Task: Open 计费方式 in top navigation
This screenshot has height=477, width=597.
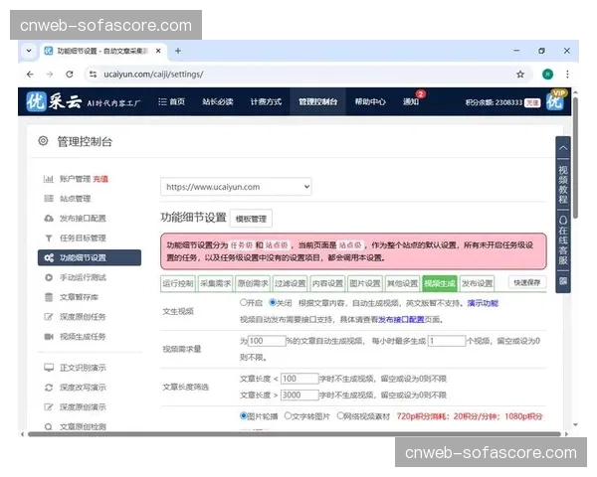Action: click(266, 102)
